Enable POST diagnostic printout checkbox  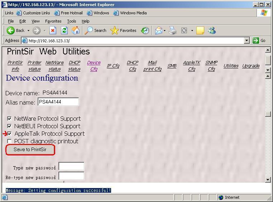[9, 141]
